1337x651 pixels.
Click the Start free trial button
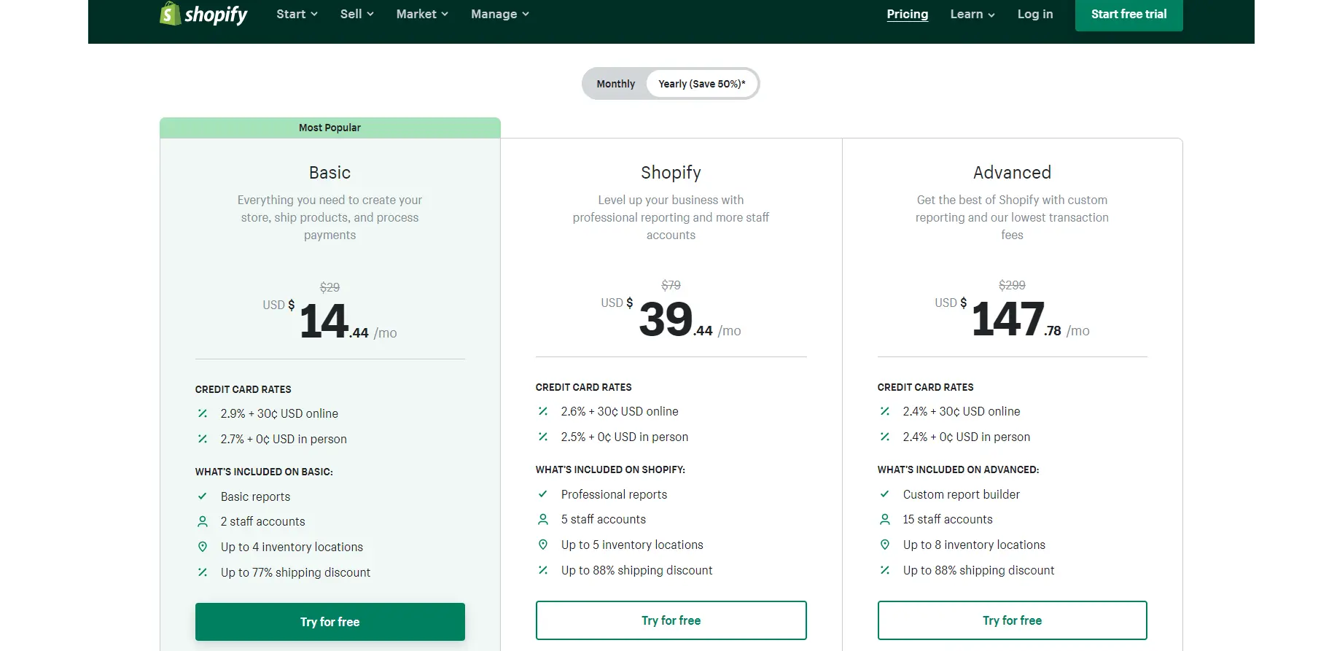coord(1129,14)
